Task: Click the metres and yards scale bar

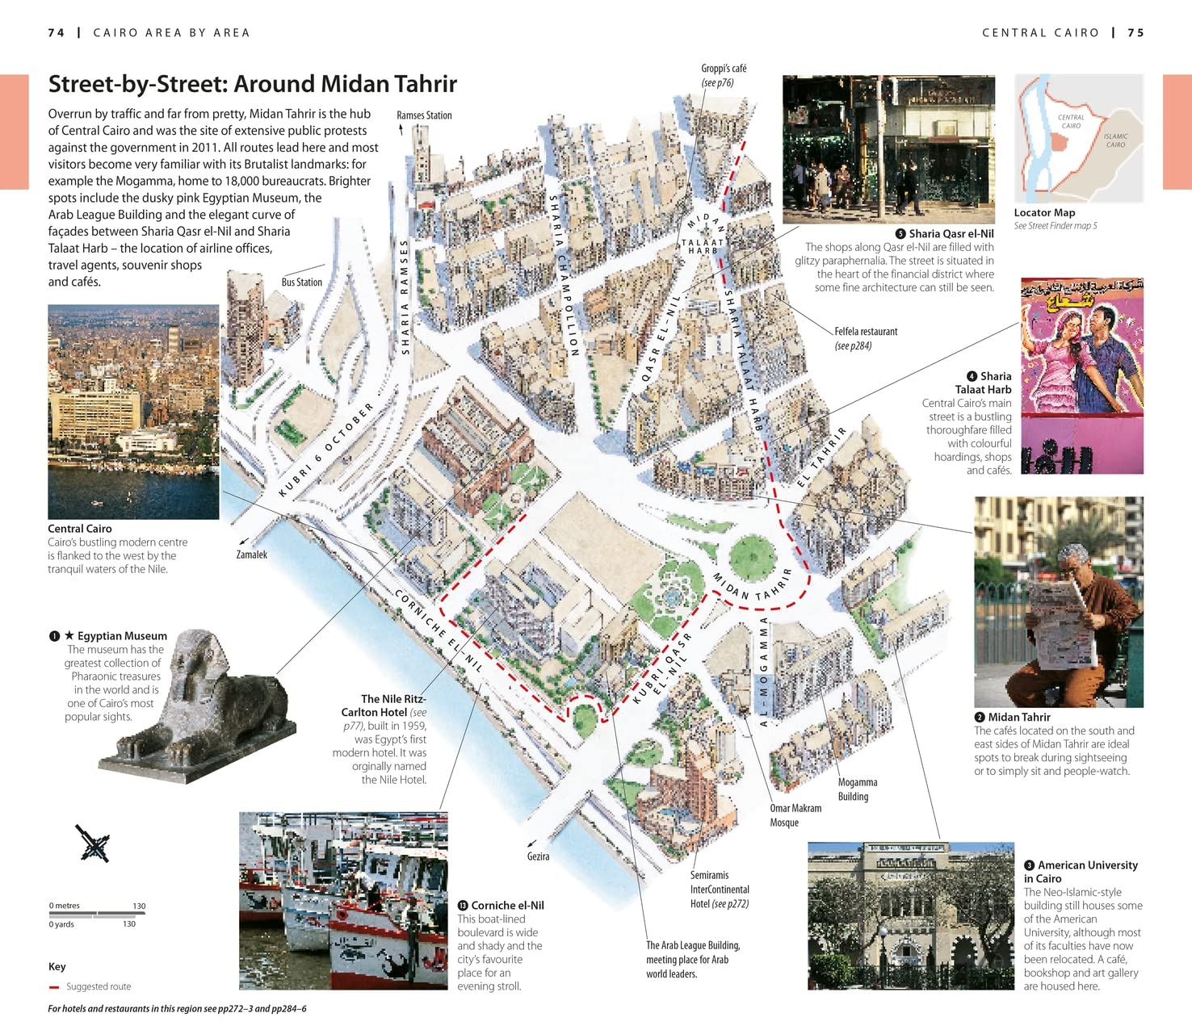Action: [97, 915]
